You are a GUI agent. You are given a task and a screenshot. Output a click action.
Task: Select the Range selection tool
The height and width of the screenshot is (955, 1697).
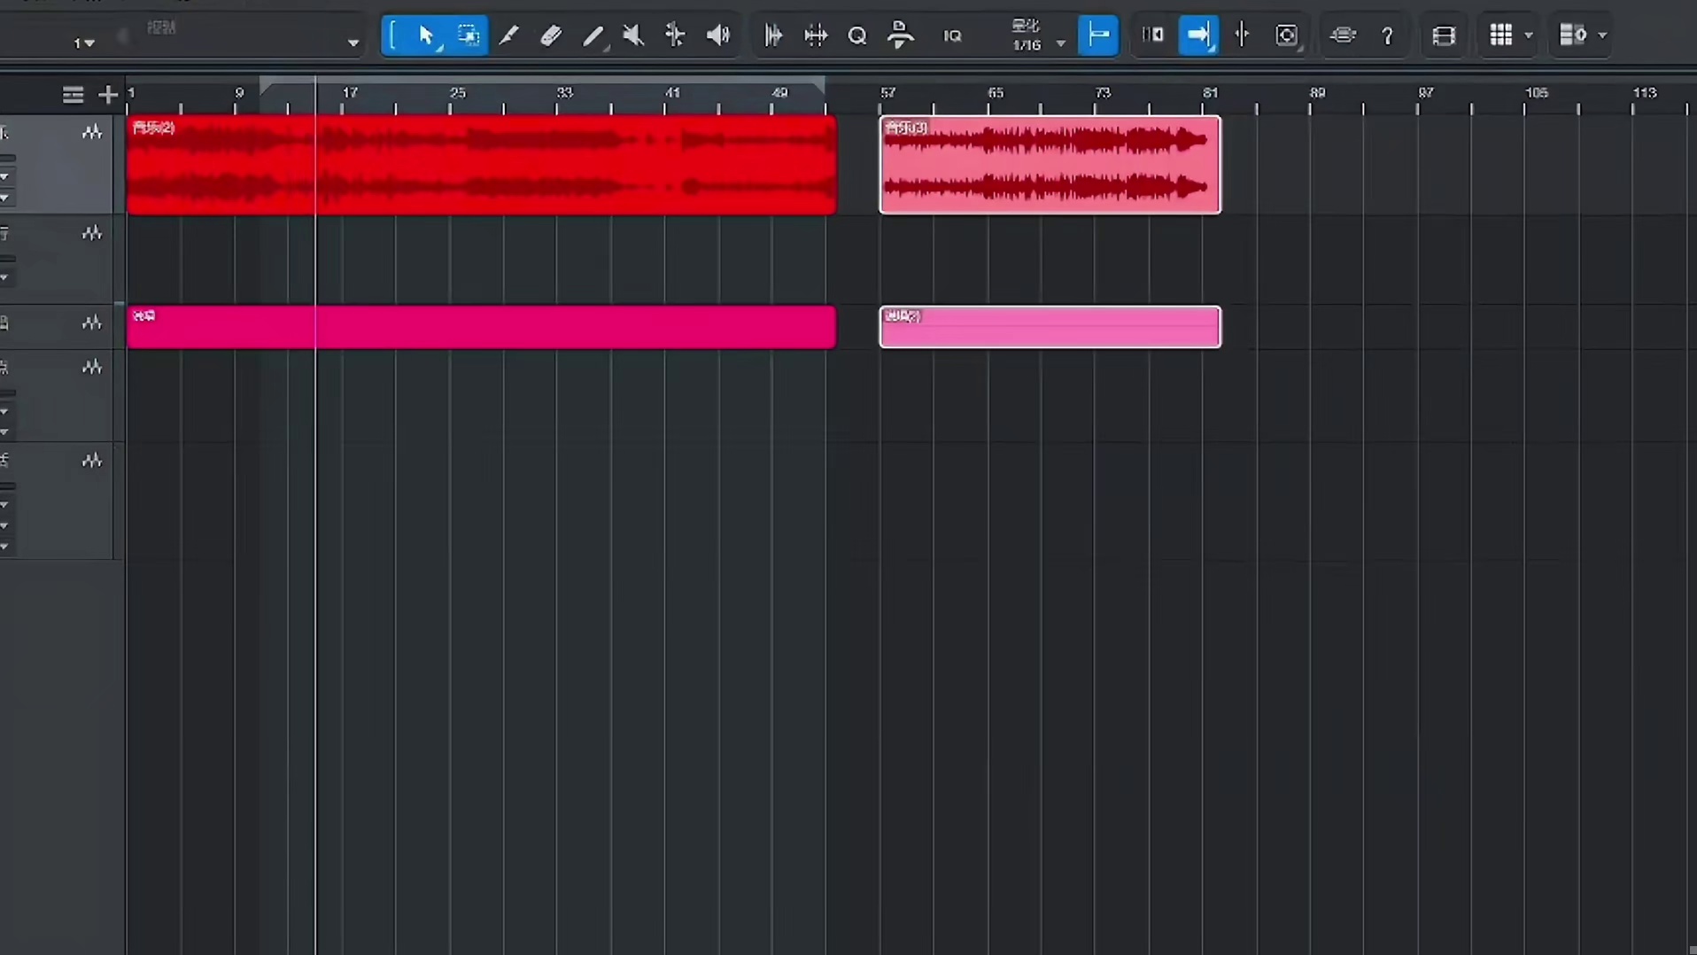pos(468,35)
